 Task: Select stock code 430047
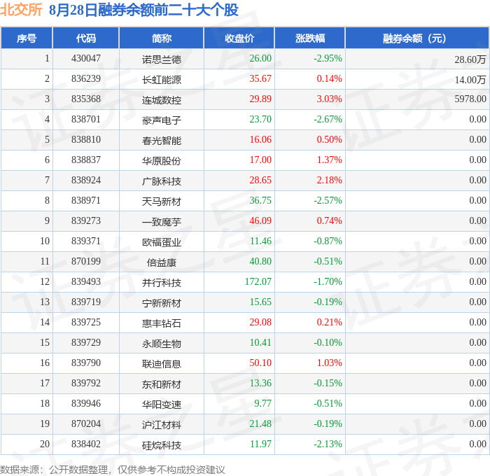coord(86,58)
